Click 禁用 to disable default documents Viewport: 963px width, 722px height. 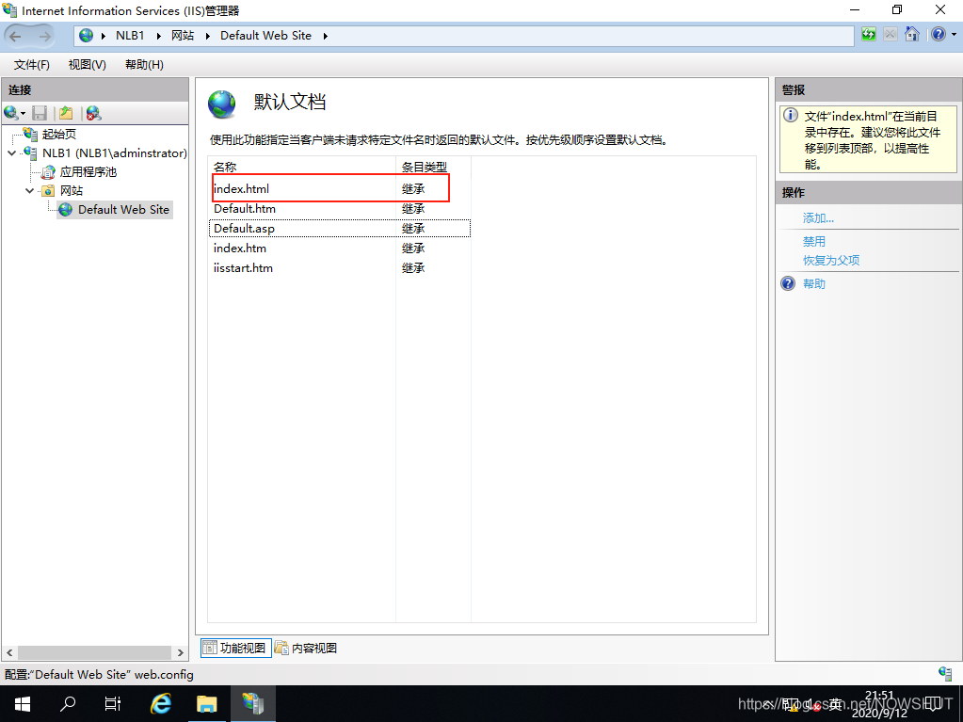[813, 242]
